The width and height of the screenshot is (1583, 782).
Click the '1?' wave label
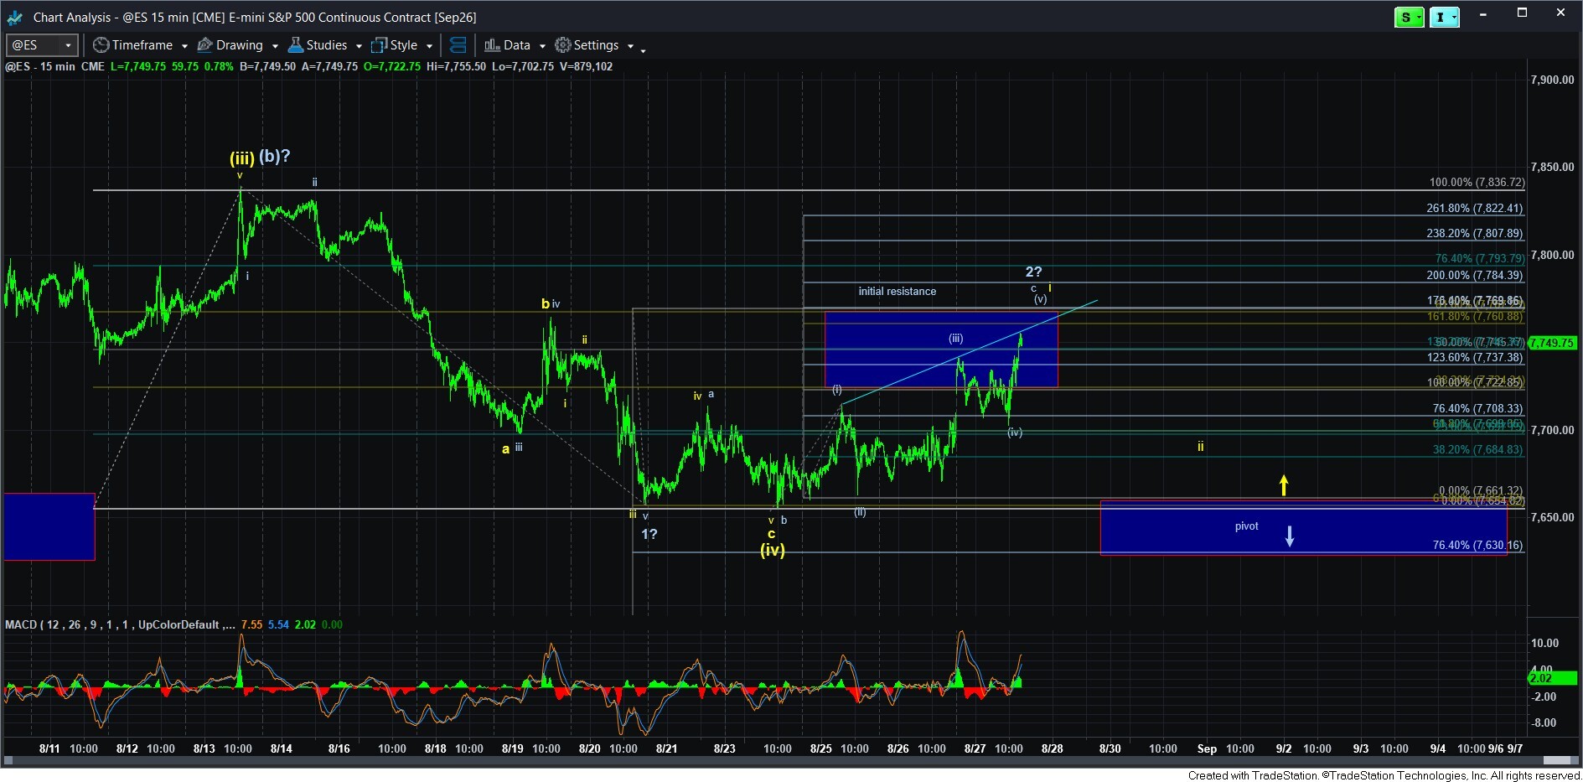point(649,534)
